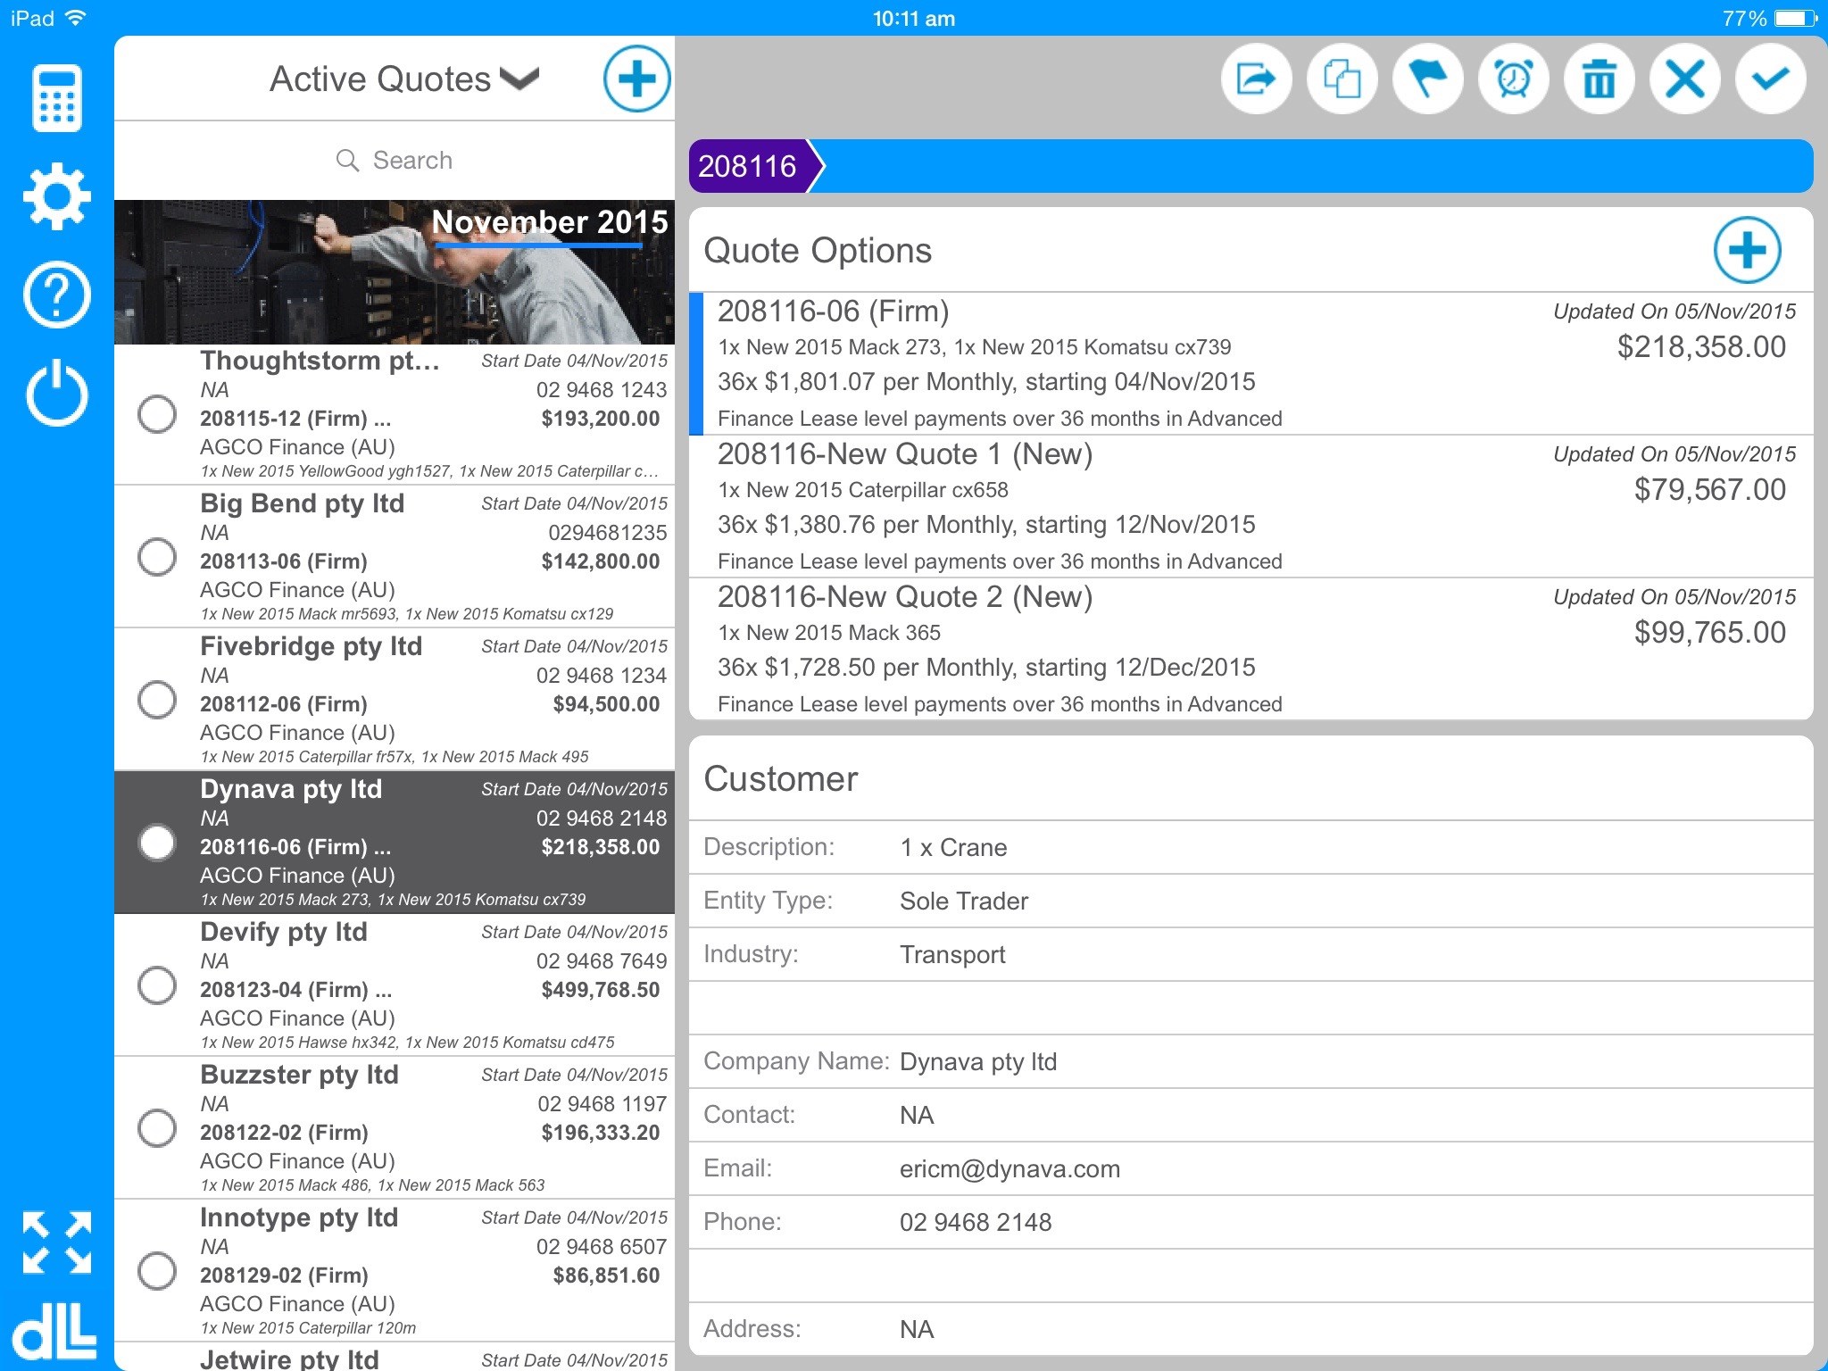Add a new quote option
Image resolution: width=1828 pixels, height=1371 pixels.
coord(1747,250)
